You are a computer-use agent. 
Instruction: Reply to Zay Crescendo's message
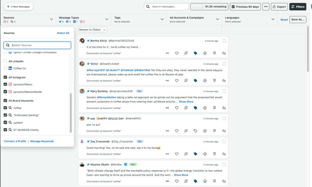224,154
